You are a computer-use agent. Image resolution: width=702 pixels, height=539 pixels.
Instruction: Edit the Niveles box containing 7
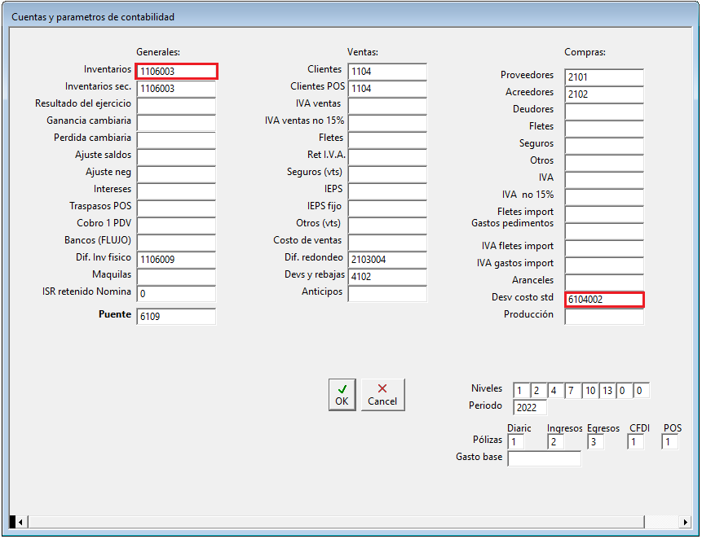tap(573, 391)
